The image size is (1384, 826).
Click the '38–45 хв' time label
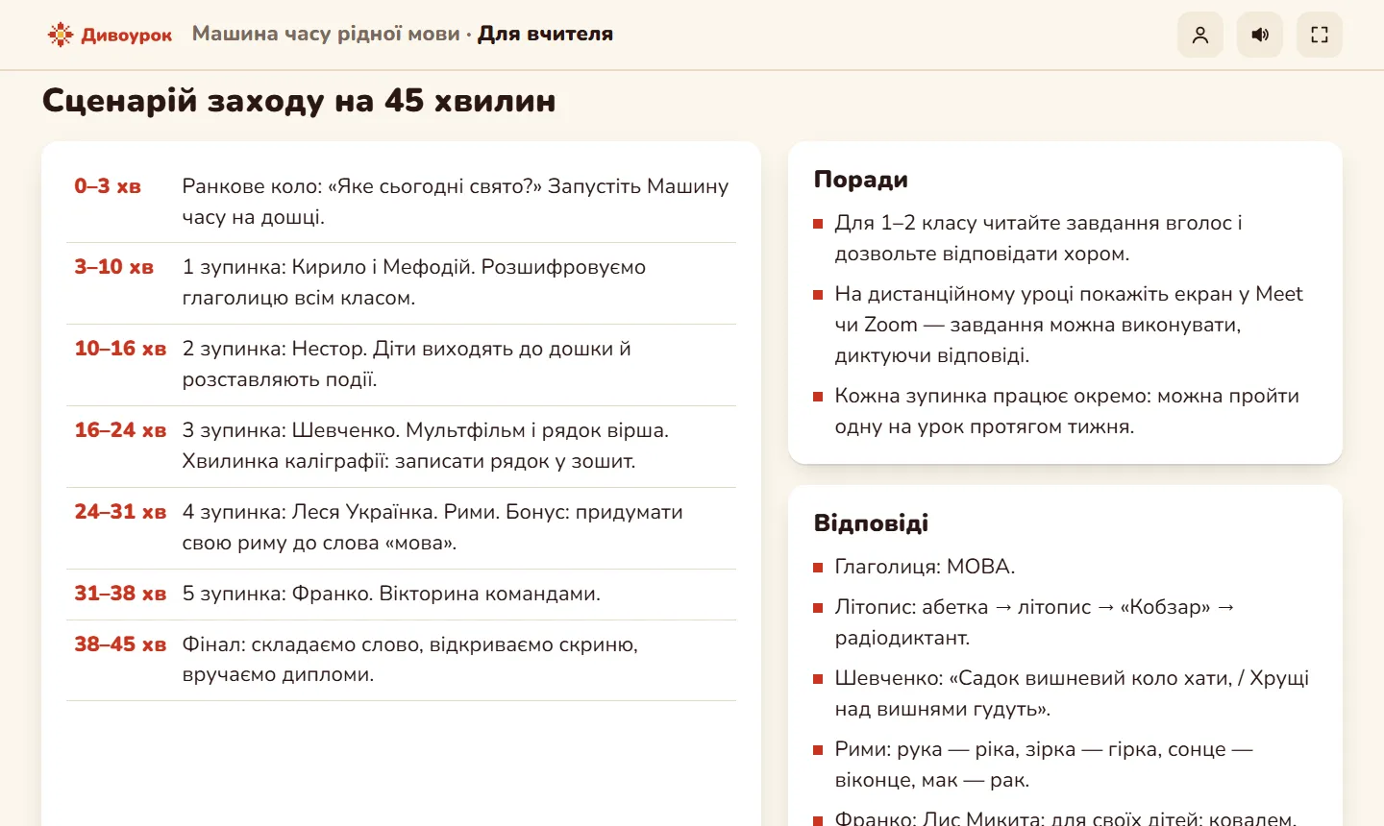[120, 644]
